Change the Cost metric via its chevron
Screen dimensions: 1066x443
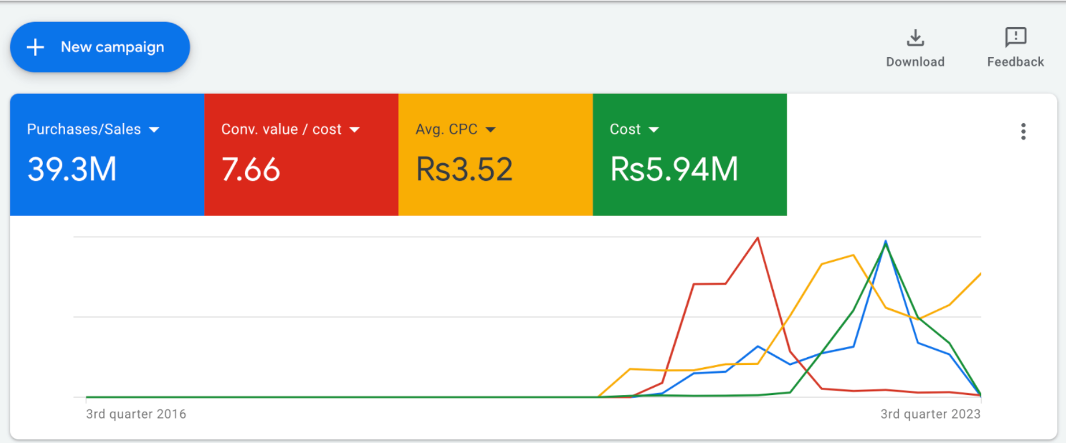655,129
